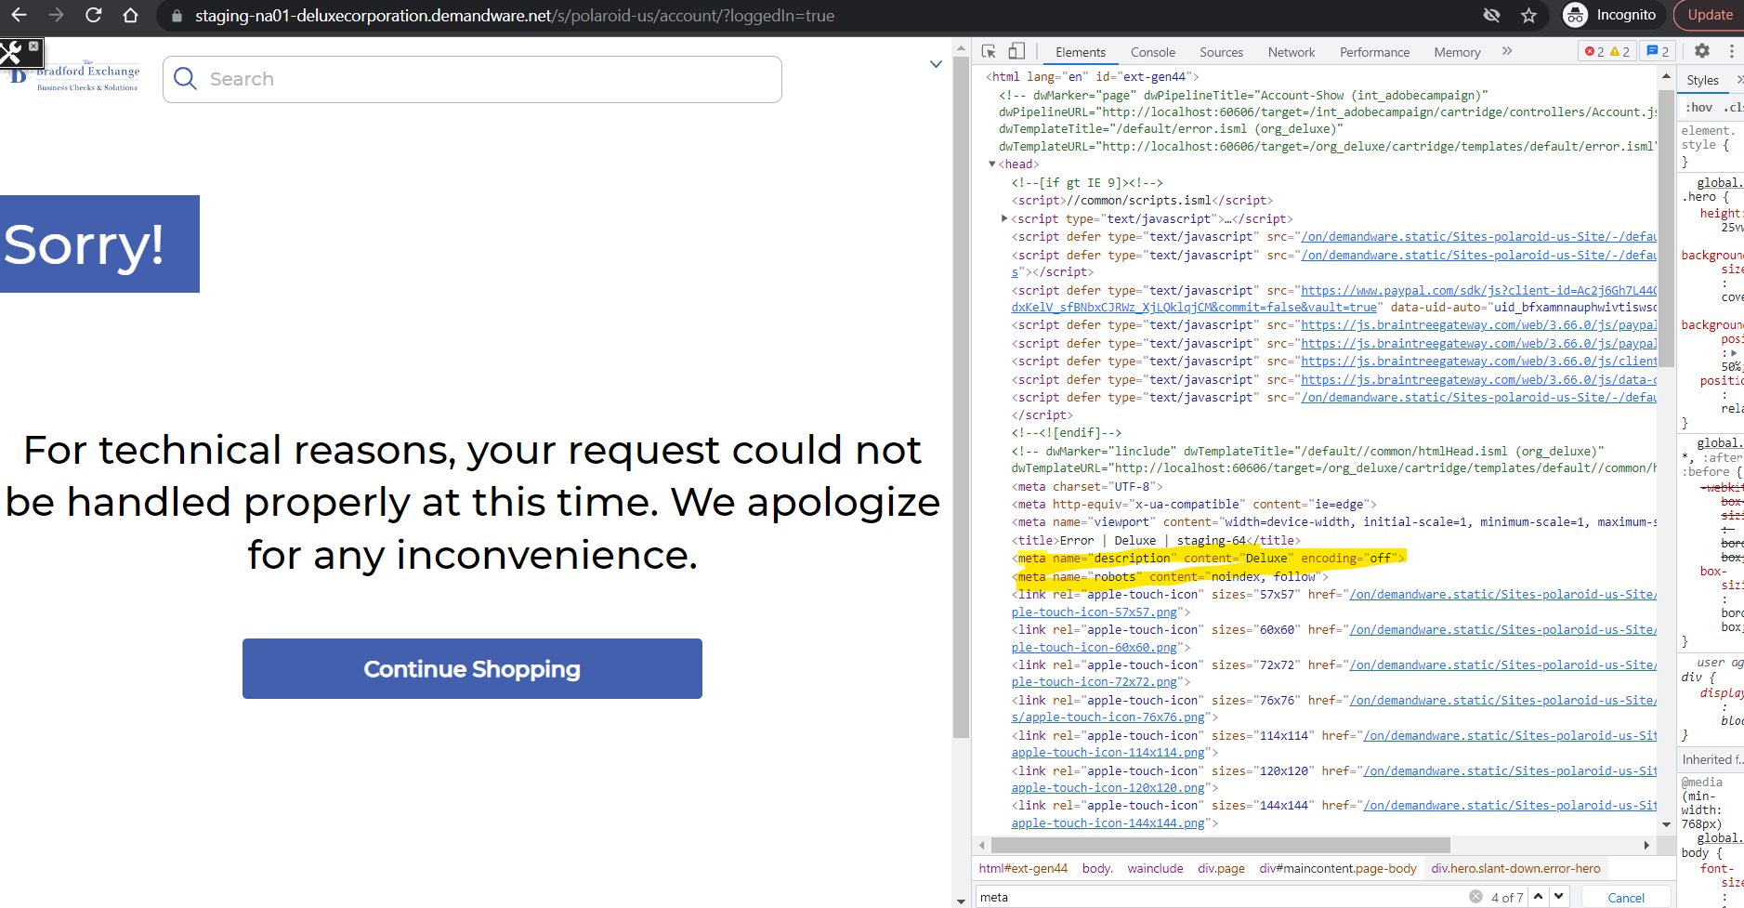This screenshot has width=1744, height=908.
Task: Clear the meta search with the X icon
Action: click(x=1475, y=897)
